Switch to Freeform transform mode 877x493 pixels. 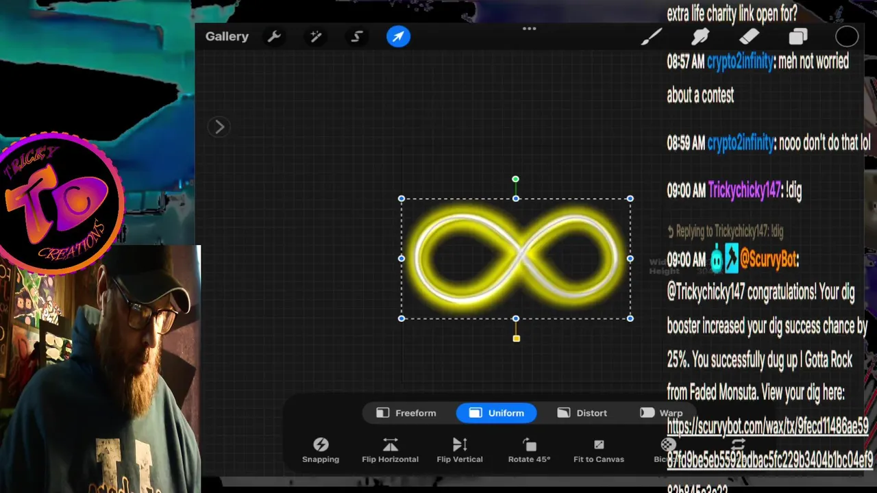click(x=406, y=413)
